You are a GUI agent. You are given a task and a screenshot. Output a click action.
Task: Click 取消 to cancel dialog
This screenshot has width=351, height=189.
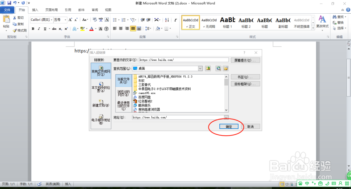coord(250,127)
